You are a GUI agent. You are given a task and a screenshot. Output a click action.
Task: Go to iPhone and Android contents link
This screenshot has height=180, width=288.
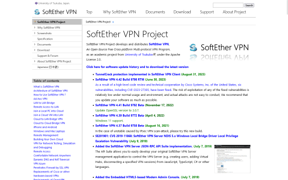pos(45,127)
